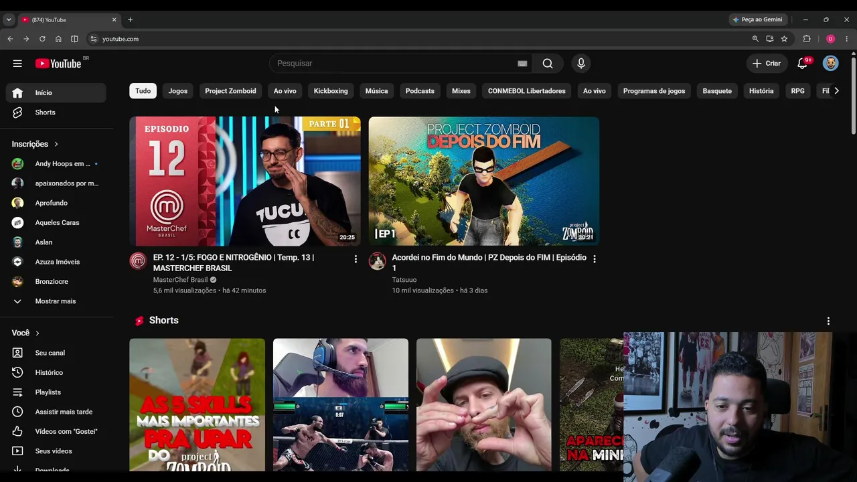Screen dimensions: 857x482
Task: Open the account avatar menu
Action: point(830,64)
